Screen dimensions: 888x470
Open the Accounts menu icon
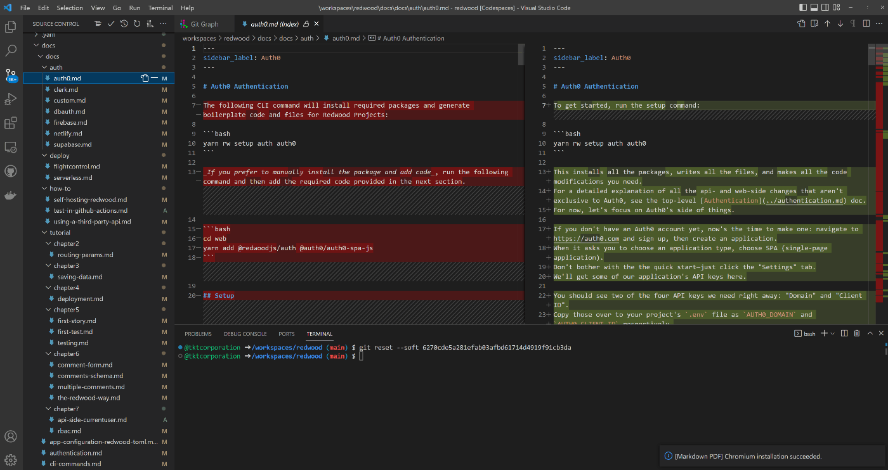click(x=11, y=436)
